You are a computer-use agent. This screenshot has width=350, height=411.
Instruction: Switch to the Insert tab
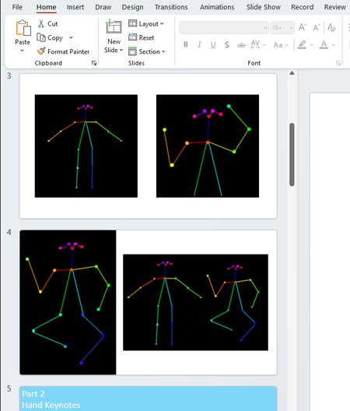(x=75, y=7)
